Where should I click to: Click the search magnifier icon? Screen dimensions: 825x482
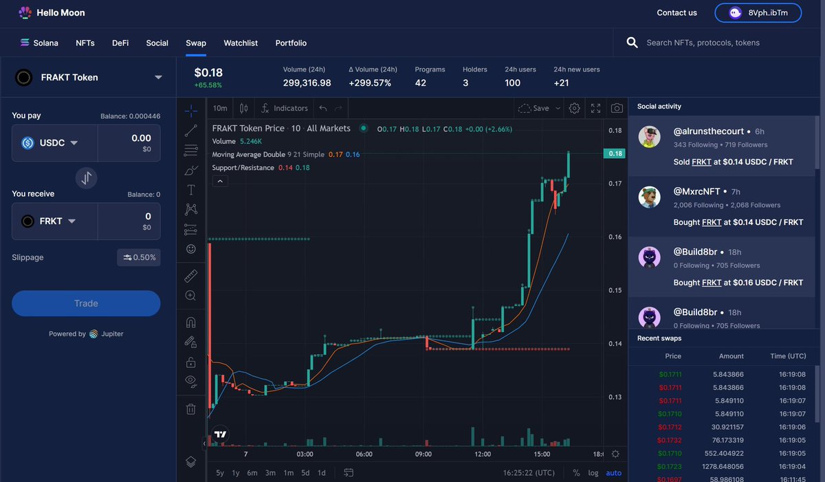pyautogui.click(x=632, y=43)
